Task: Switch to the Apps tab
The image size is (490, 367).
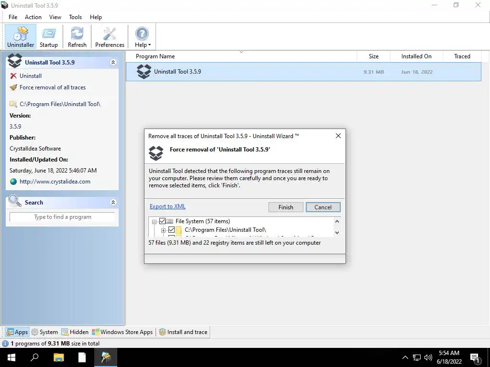Action: pyautogui.click(x=18, y=332)
